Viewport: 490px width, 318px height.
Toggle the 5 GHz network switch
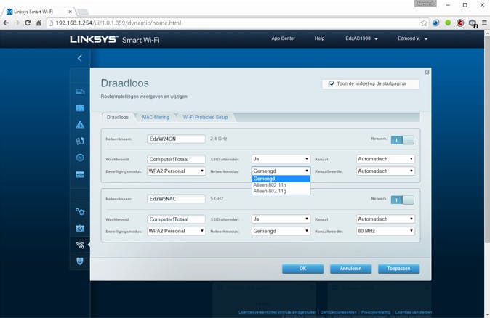click(x=402, y=199)
